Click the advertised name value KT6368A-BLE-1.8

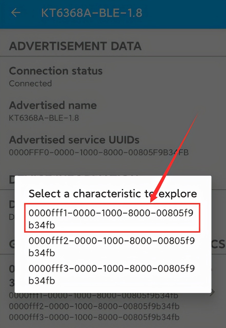pyautogui.click(x=44, y=118)
